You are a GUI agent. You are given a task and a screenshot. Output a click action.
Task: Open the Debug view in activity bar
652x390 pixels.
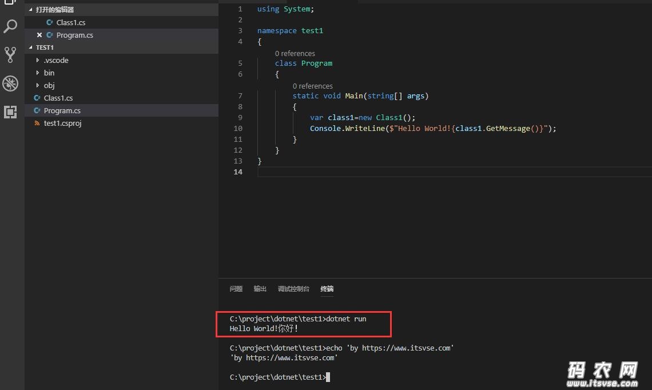tap(10, 83)
